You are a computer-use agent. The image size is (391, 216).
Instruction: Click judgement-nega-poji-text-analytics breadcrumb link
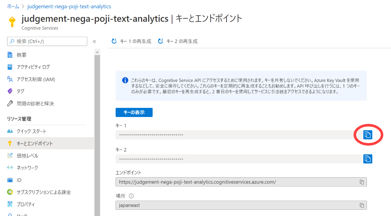point(69,6)
